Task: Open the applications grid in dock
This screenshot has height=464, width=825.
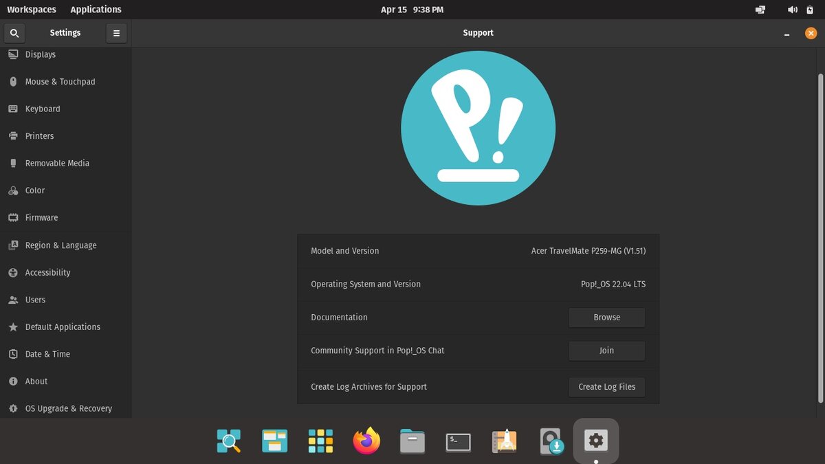Action: pos(320,441)
